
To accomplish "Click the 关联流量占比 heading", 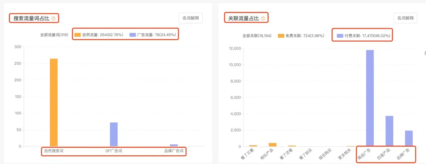I will pyautogui.click(x=243, y=19).
